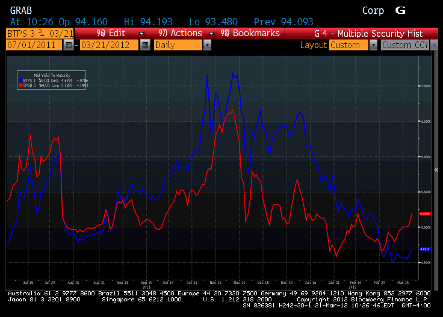The height and width of the screenshot is (317, 443).
Task: Click the G 4 - Multiple Security Hist title
Action: 368,34
